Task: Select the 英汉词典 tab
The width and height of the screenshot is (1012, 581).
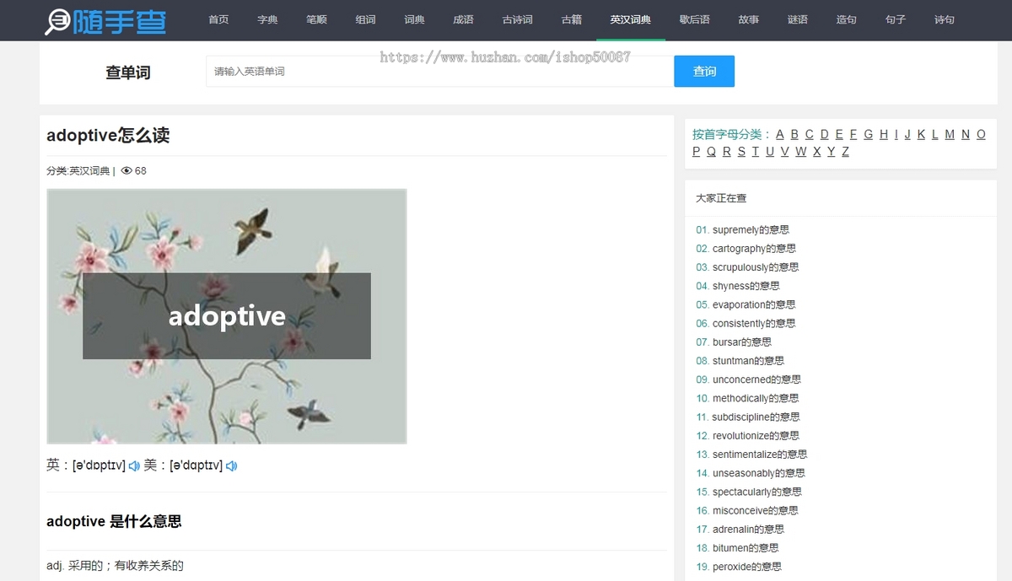Action: click(x=631, y=19)
